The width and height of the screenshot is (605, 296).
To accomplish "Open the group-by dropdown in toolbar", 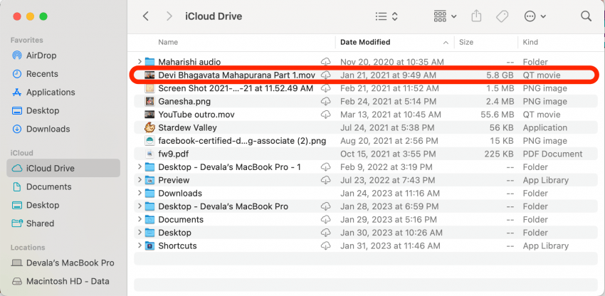I will [445, 16].
